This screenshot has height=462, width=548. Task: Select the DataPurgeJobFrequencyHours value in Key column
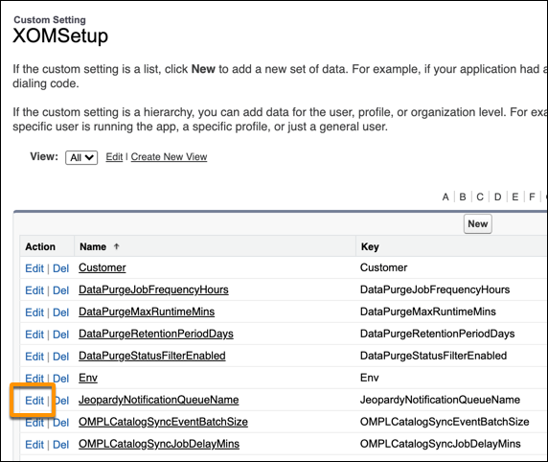(x=435, y=289)
